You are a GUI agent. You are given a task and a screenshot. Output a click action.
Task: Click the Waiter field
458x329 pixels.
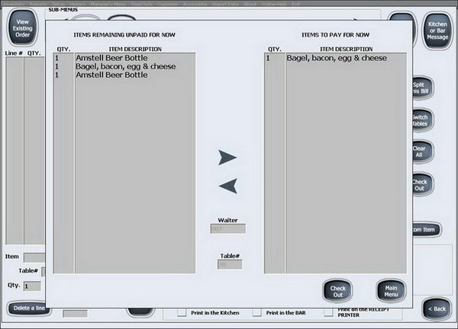point(227,228)
